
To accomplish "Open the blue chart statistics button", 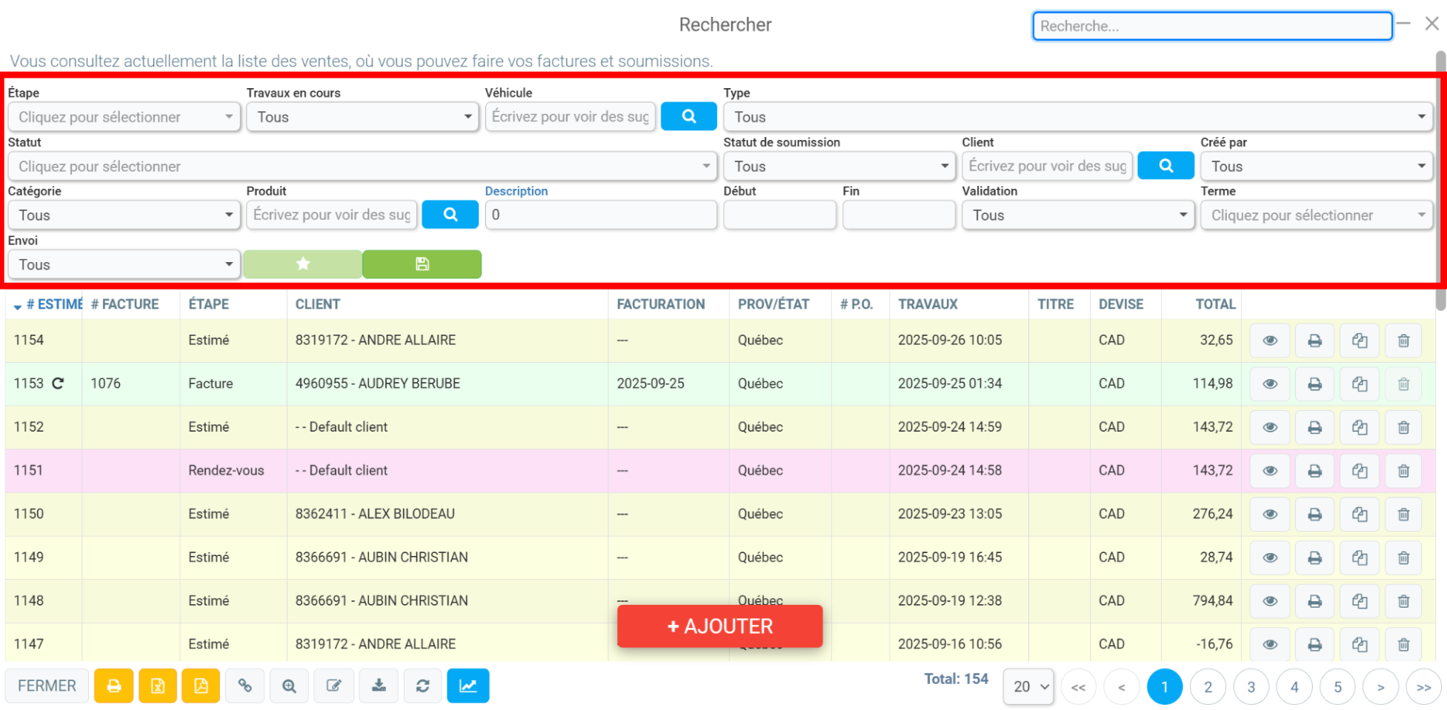I will (468, 686).
